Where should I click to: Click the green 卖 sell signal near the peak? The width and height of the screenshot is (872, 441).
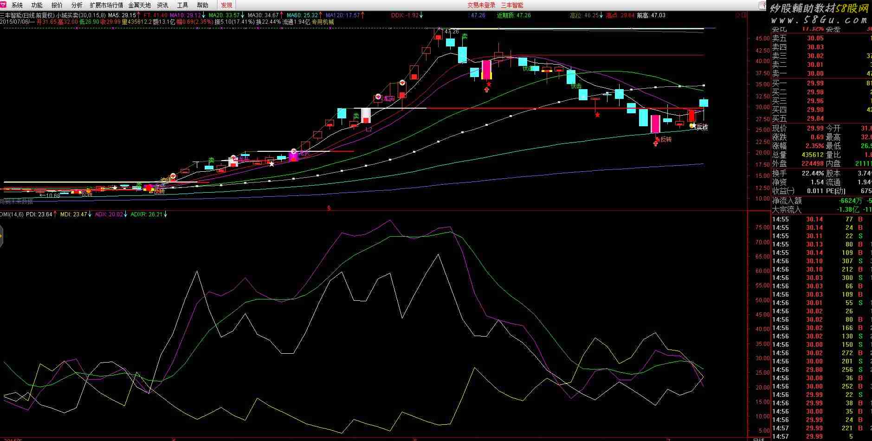[x=465, y=36]
